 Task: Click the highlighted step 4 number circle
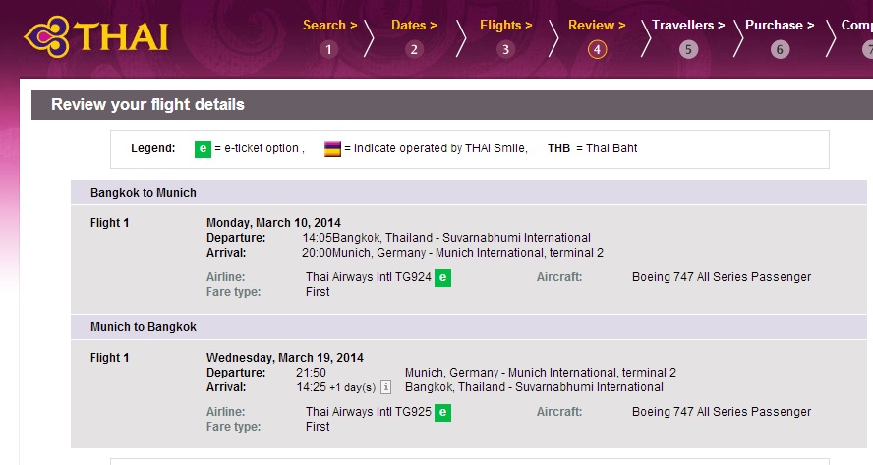click(597, 50)
